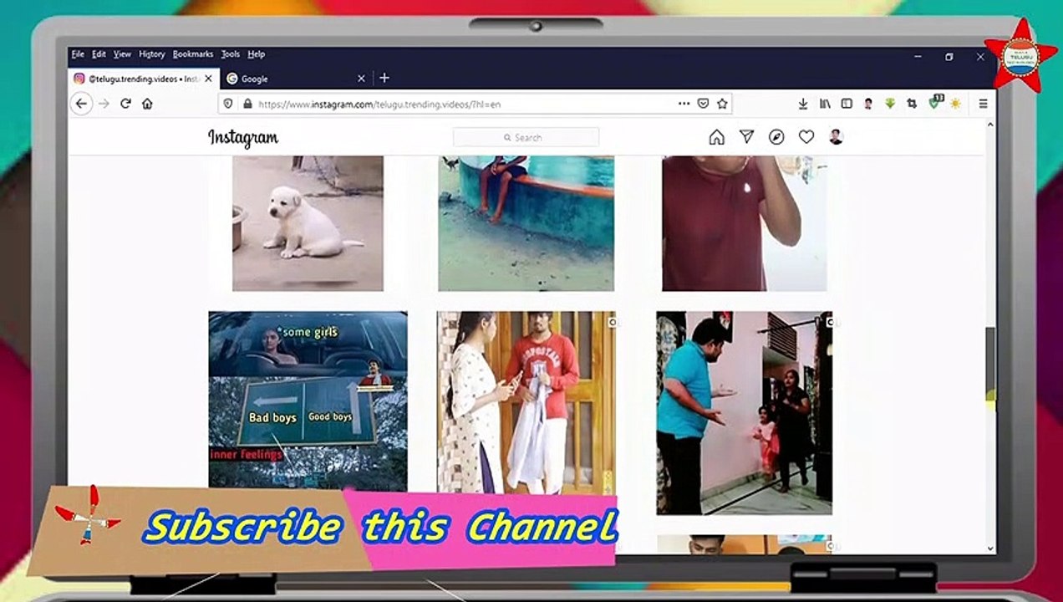
Task: Open the Firefox account avatar in toolbar
Action: [x=868, y=104]
